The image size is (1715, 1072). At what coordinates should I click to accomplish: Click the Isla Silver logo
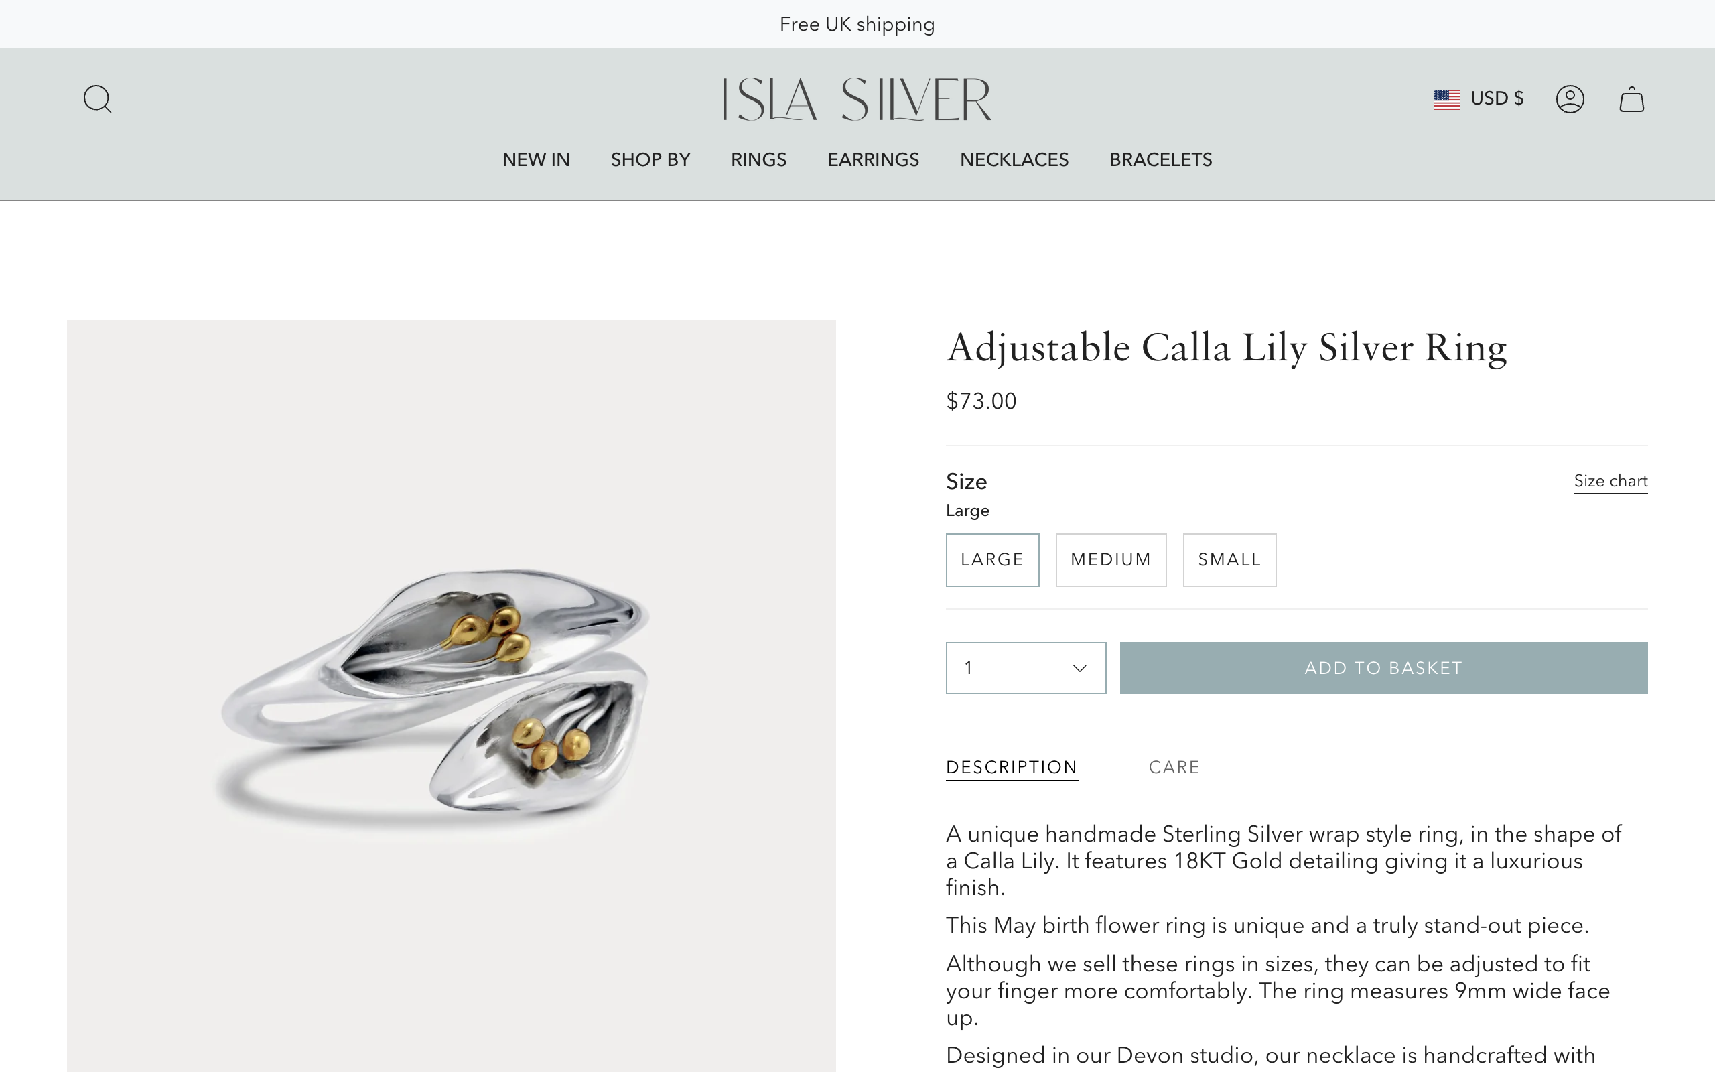click(x=856, y=98)
